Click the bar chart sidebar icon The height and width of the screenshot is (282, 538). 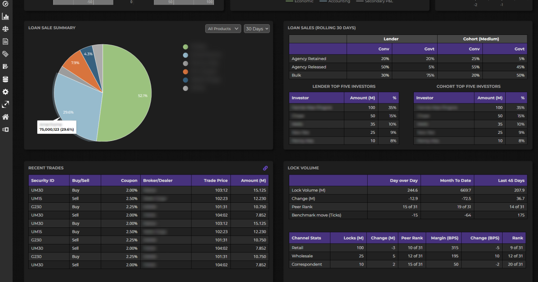[5, 17]
